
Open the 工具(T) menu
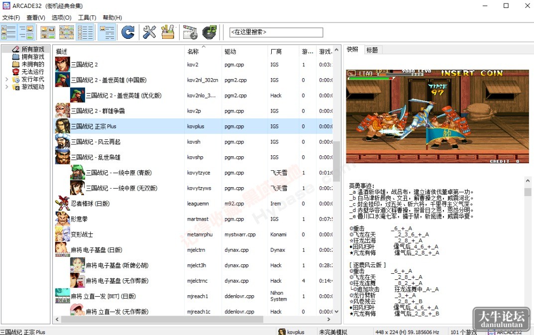(x=87, y=17)
